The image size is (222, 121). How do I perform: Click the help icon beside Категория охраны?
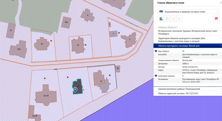coord(156,76)
